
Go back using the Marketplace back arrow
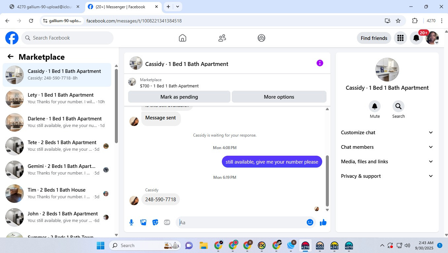(11, 57)
